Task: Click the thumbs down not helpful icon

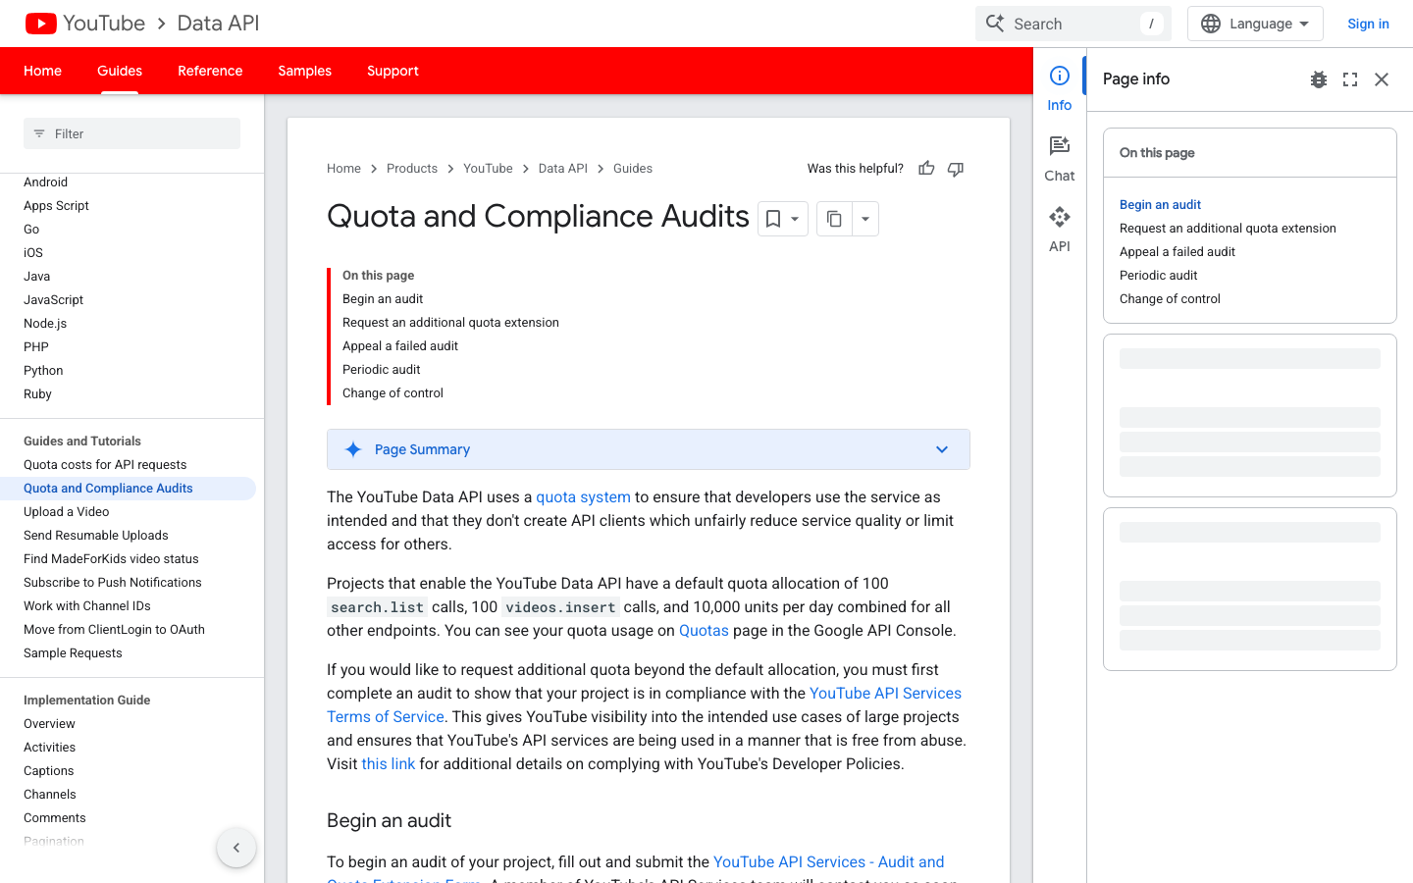Action: pos(956,169)
